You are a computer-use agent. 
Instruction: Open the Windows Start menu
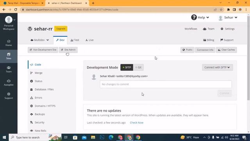[4, 137]
